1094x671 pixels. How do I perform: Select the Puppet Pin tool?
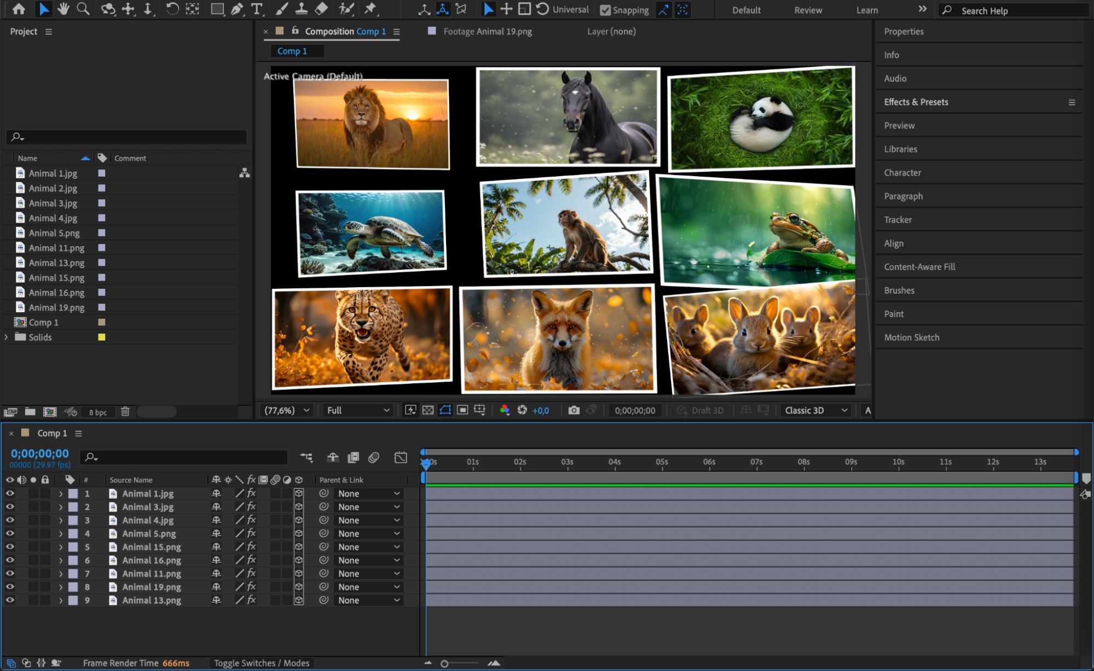pyautogui.click(x=371, y=9)
